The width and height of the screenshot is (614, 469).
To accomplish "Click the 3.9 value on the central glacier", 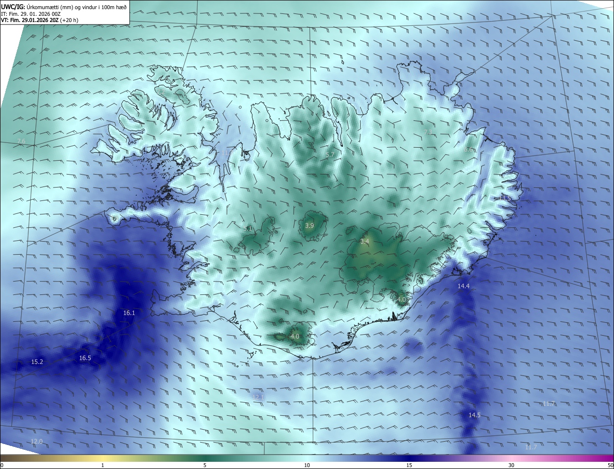I will click(309, 225).
